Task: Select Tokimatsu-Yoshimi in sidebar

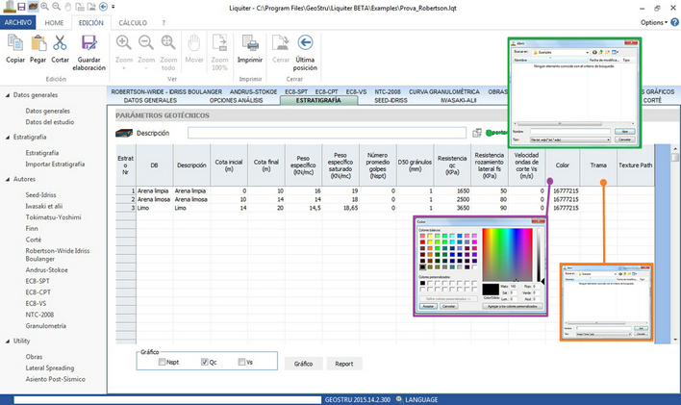Action: click(x=53, y=217)
